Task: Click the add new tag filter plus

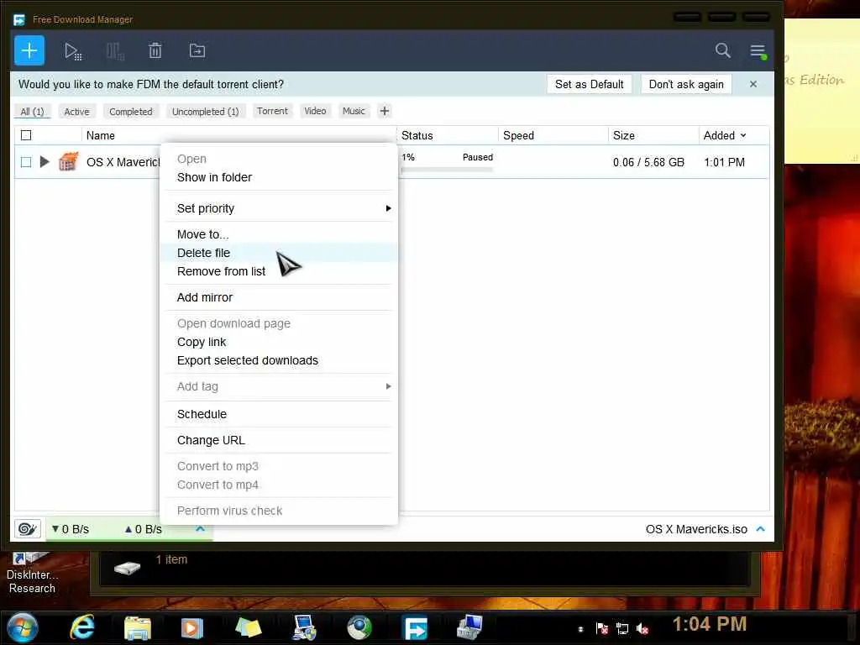Action: 385,112
